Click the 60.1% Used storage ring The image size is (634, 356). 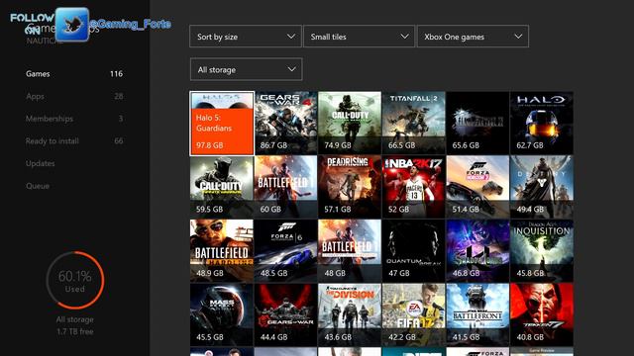coord(75,281)
